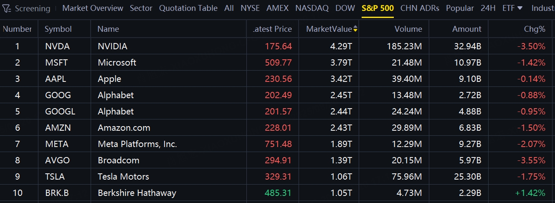Screen dimensions: 555x203
Task: Switch to the Market Overview tab
Action: [93, 8]
